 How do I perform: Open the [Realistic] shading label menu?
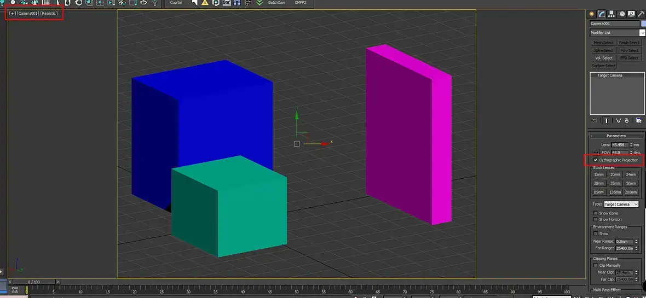[x=49, y=14]
